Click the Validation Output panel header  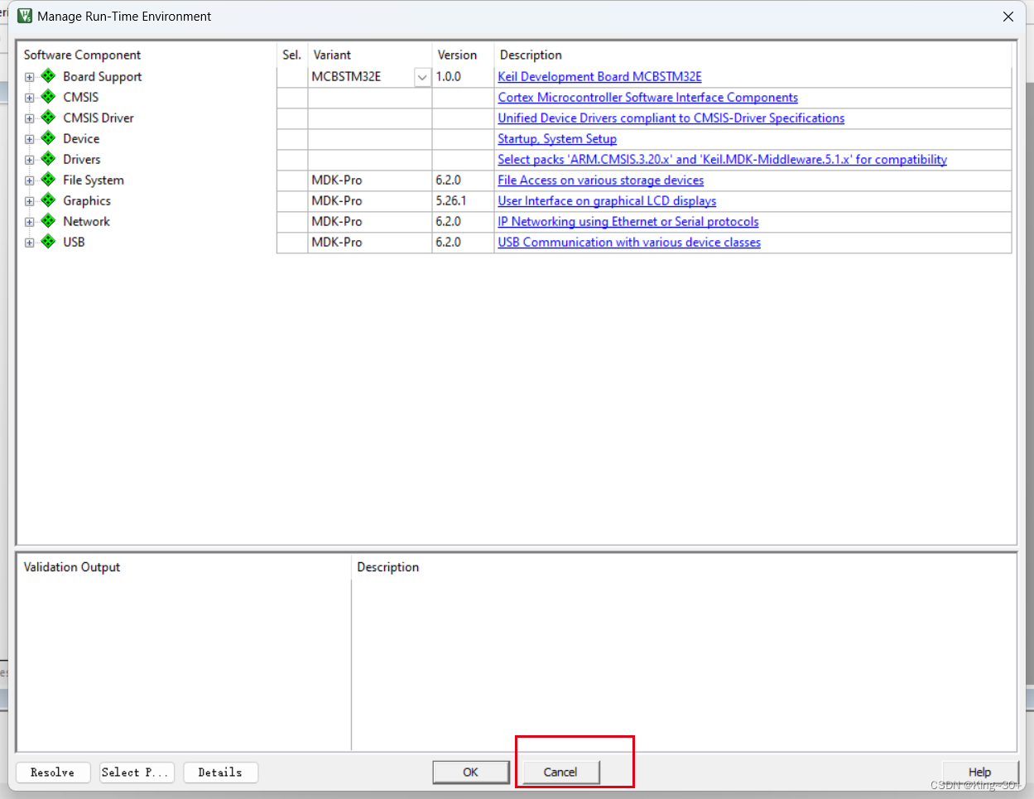pos(72,567)
